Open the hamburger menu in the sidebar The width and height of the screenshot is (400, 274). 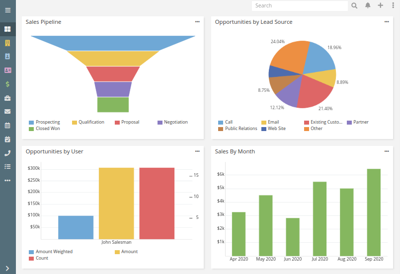7,10
